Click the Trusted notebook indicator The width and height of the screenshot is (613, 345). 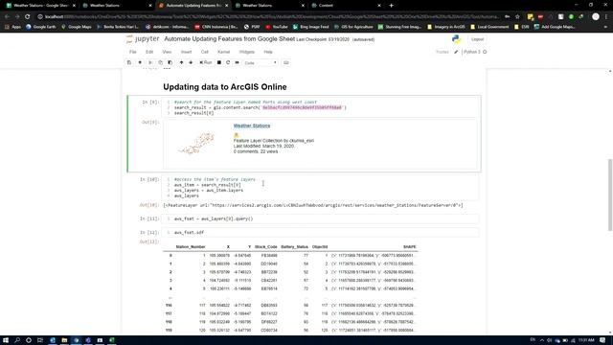443,52
